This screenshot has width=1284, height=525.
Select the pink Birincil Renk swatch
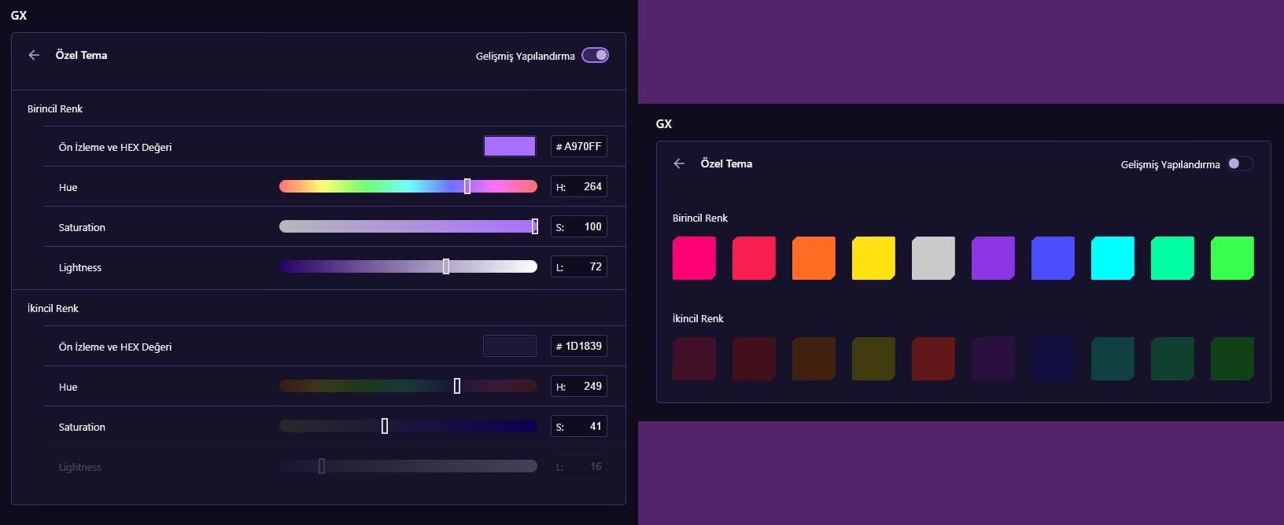coord(694,258)
